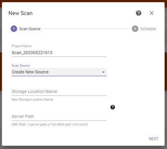Click into the Storage Location Name field

(x=59, y=91)
